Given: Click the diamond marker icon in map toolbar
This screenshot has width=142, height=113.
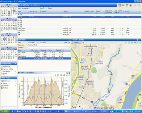Looking at the screenshot, I should (x=126, y=42).
